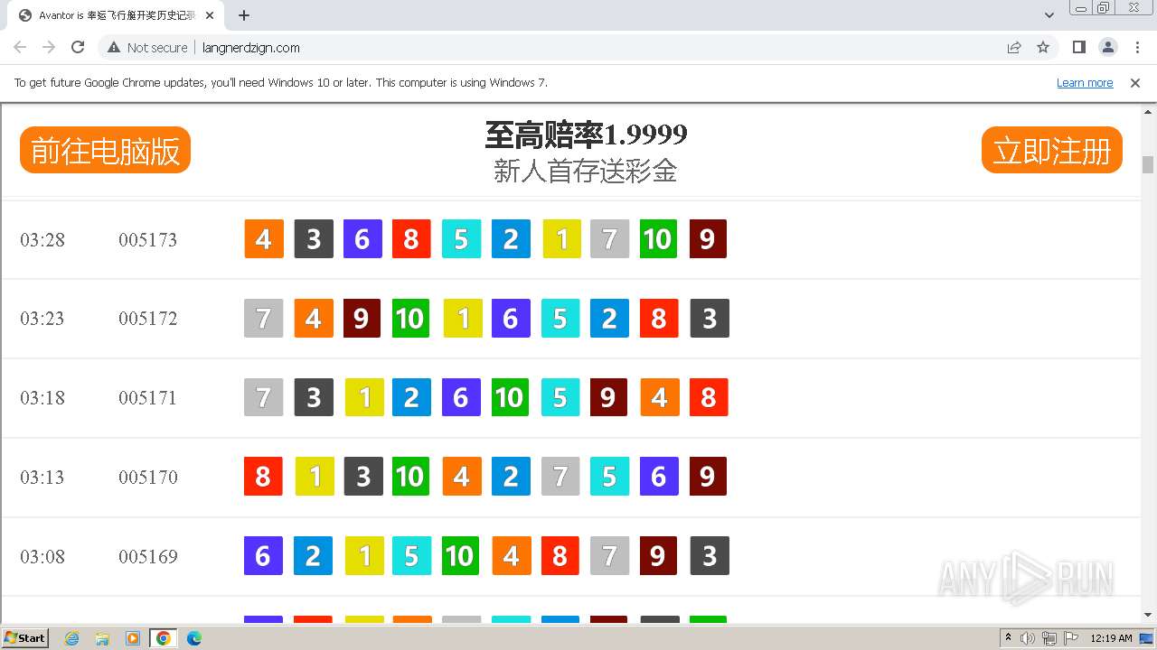Dismiss the Chrome update notification bar

click(1135, 82)
